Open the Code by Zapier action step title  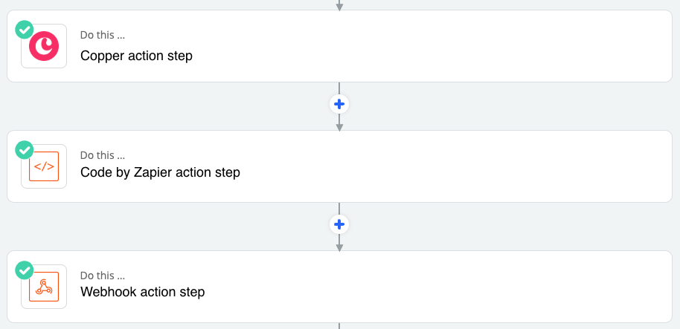pyautogui.click(x=160, y=172)
